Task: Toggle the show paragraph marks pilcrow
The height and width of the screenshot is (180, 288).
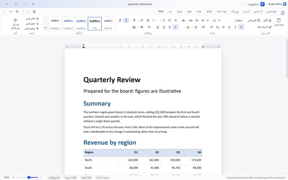Action: point(134,20)
